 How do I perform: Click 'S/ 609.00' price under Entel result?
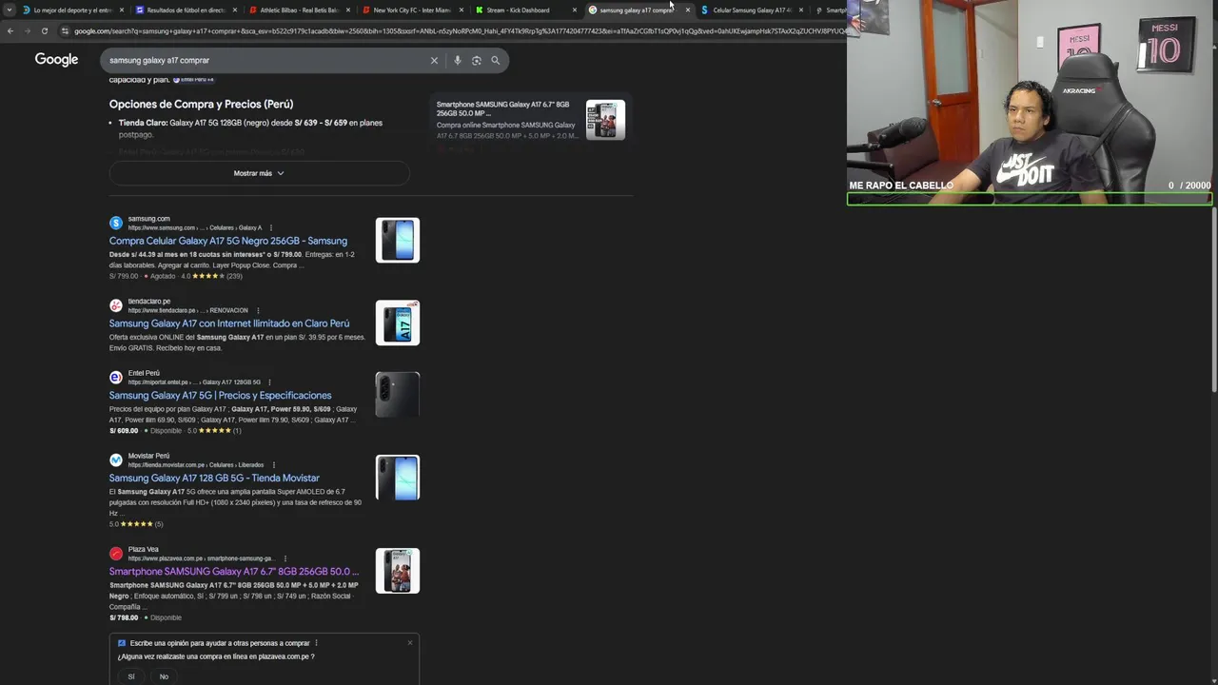124,431
